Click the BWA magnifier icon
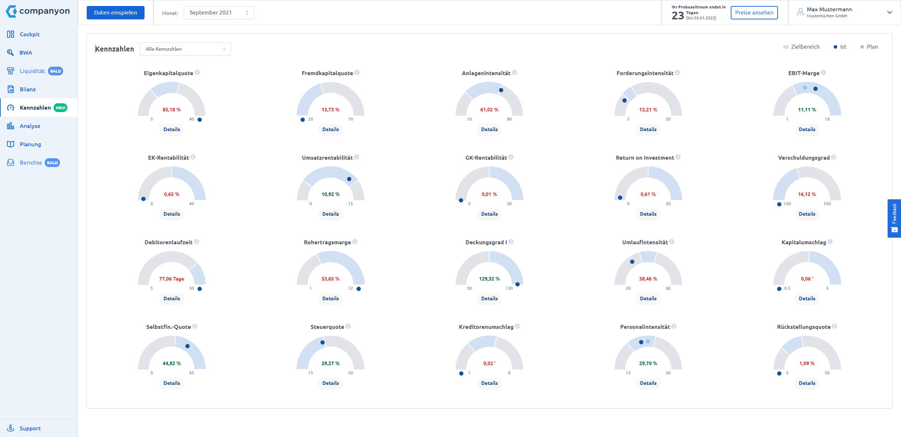The width and height of the screenshot is (901, 437). pyautogui.click(x=11, y=53)
